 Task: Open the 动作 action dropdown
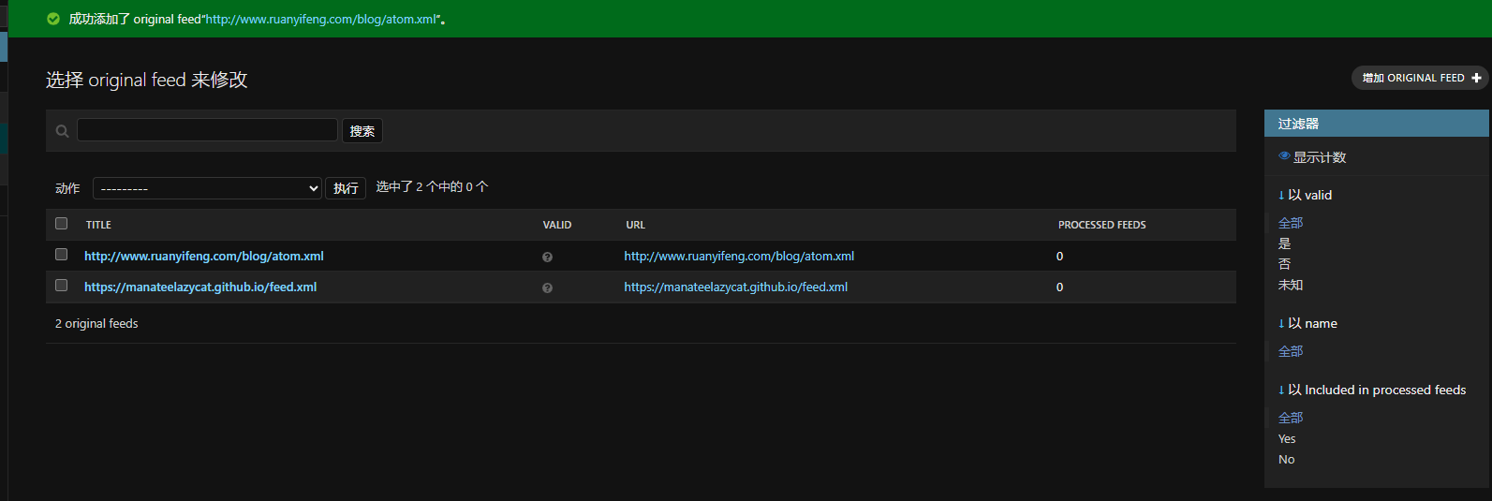pos(207,188)
